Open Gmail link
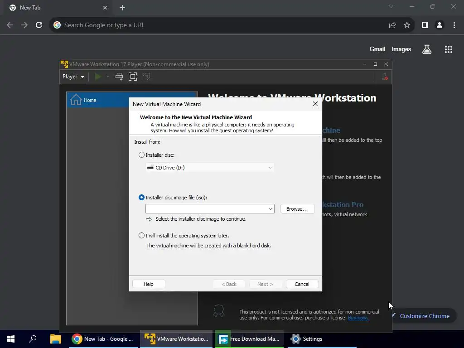Screen dimensions: 464x348 [x=377, y=49]
